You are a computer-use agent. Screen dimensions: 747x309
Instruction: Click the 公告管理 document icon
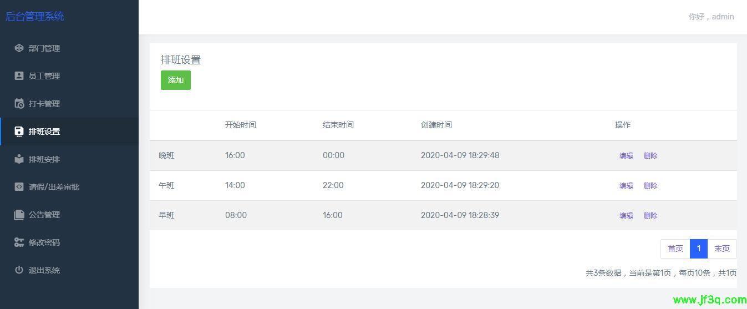(19, 215)
